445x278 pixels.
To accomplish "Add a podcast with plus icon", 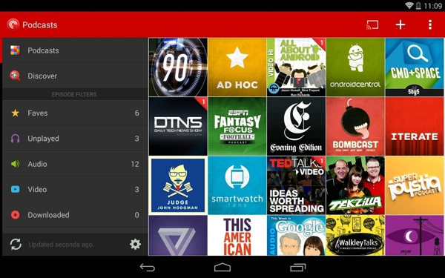I will click(400, 24).
